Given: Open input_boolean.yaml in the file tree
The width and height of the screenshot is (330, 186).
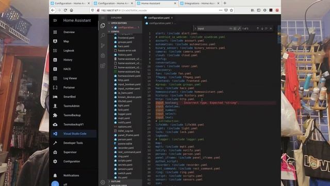Looking at the screenshot, I should 129,84.
